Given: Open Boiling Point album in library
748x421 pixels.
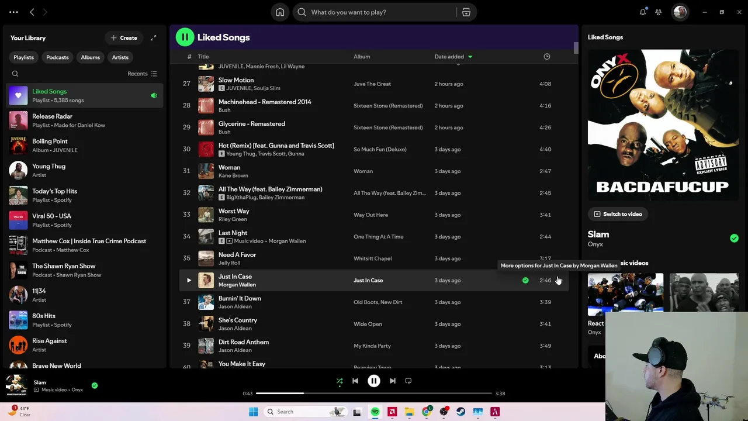Looking at the screenshot, I should (85, 146).
